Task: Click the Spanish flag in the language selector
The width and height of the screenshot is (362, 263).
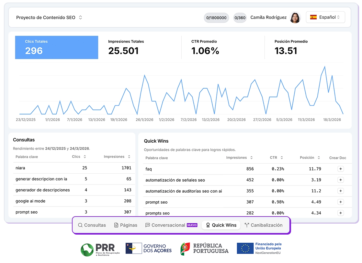Action: (x=313, y=17)
